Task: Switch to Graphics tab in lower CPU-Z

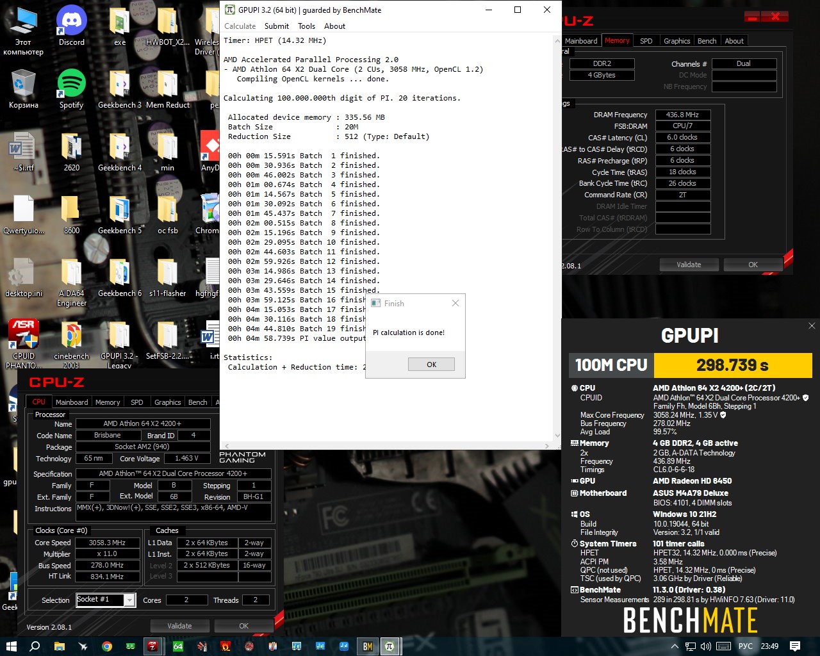Action: pyautogui.click(x=168, y=402)
